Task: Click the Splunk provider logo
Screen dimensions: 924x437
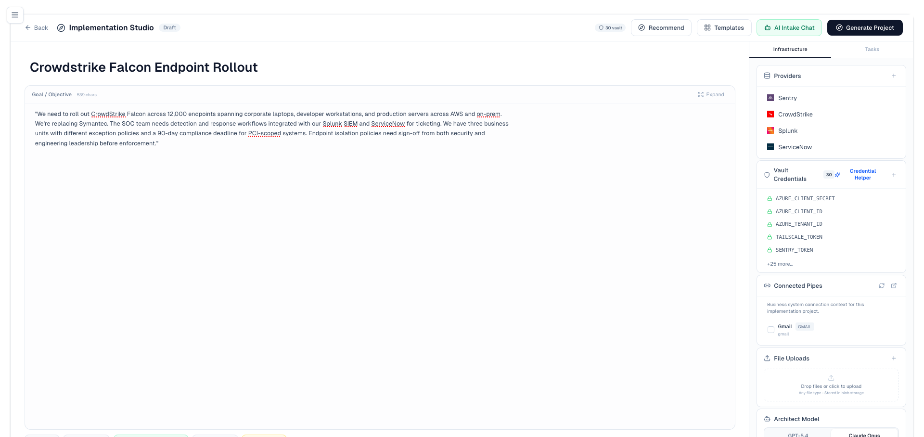Action: 770,130
